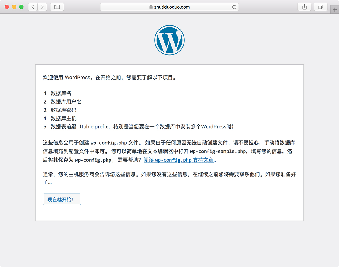Image resolution: width=339 pixels, height=267 pixels.
Task: Open 阅读 wp-config.php 支持文章 link
Action: (179, 160)
